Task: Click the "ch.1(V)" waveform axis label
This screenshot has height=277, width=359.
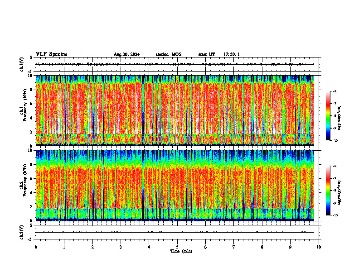Action: point(22,64)
